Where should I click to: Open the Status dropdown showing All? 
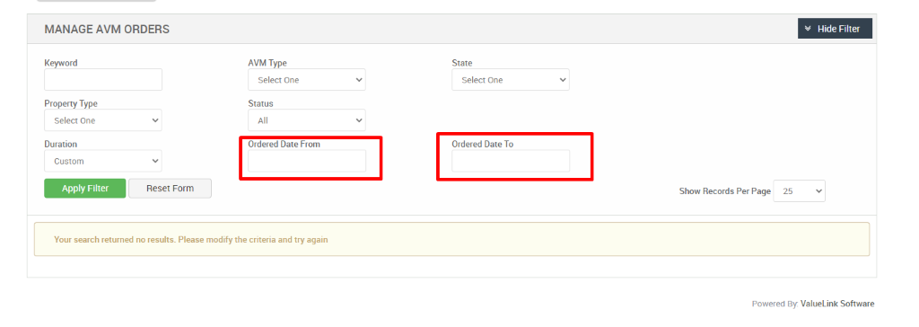pos(307,120)
